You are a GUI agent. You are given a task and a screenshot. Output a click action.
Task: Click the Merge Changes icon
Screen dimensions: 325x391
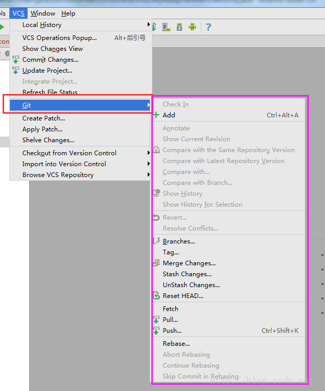click(x=157, y=263)
